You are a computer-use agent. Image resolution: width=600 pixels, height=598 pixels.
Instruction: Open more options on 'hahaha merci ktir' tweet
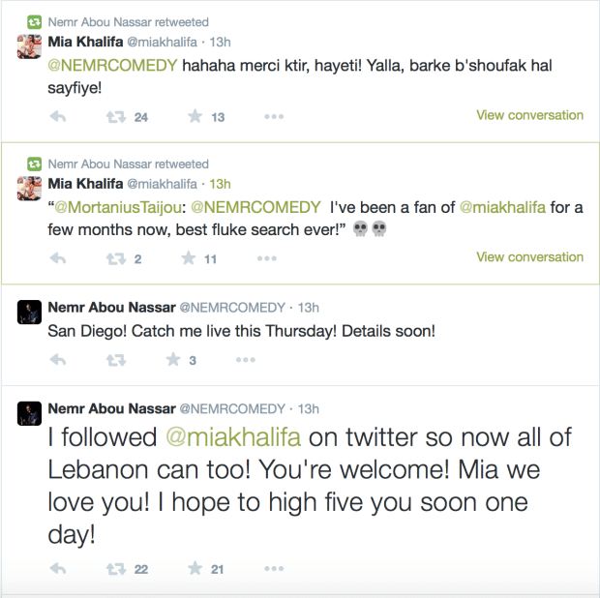[x=274, y=117]
